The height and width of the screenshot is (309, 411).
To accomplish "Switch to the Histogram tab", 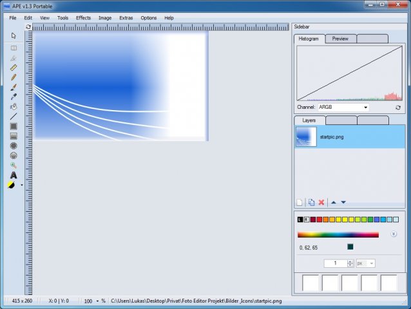I will coord(309,39).
